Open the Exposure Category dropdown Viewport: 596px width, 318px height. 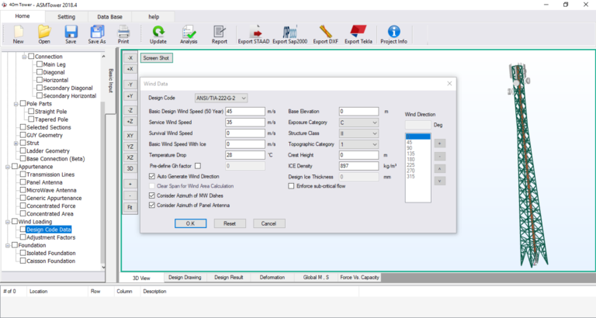(359, 123)
